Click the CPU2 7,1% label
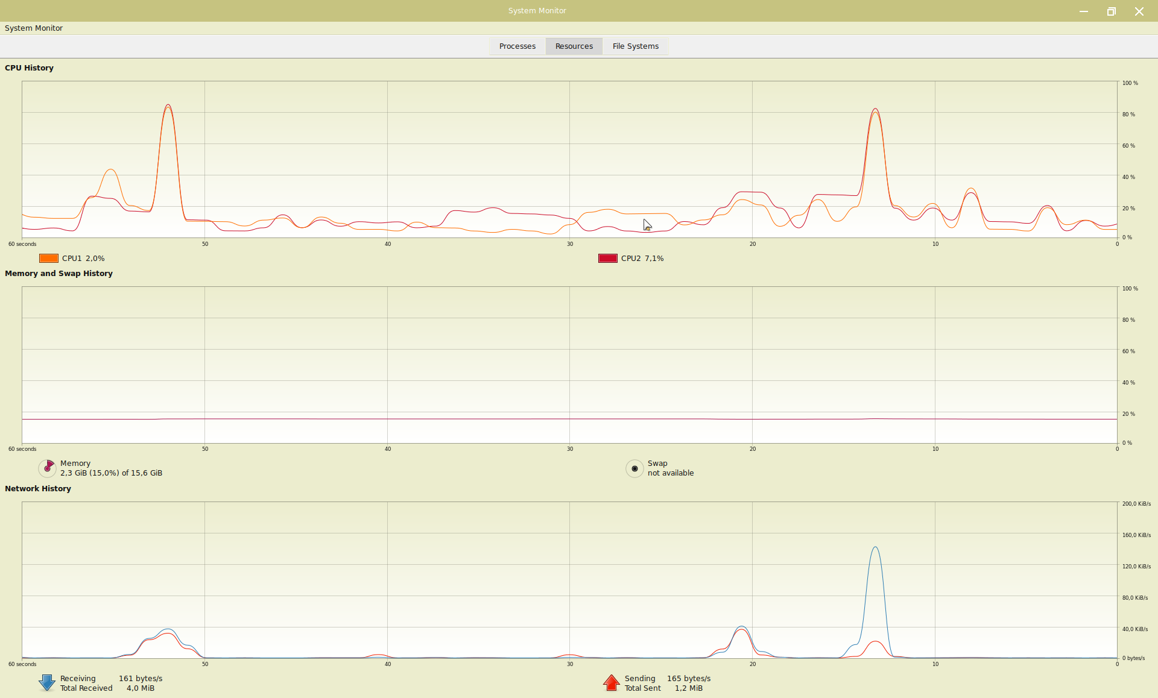The width and height of the screenshot is (1158, 698). pos(642,259)
